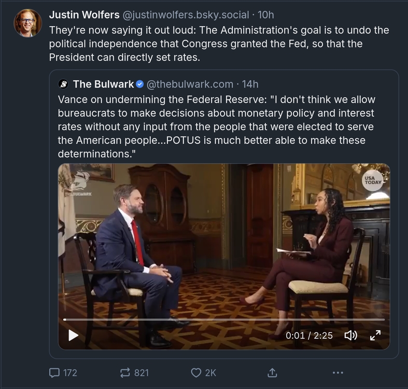Repost this post using the repost icon
Image resolution: width=408 pixels, height=389 pixels.
point(124,373)
